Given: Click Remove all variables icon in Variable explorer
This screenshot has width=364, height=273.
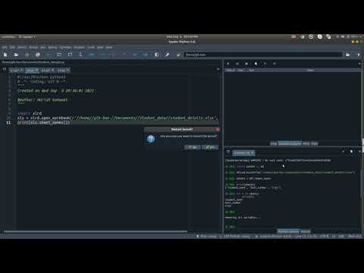Looking at the screenshot, I should click(256, 64).
